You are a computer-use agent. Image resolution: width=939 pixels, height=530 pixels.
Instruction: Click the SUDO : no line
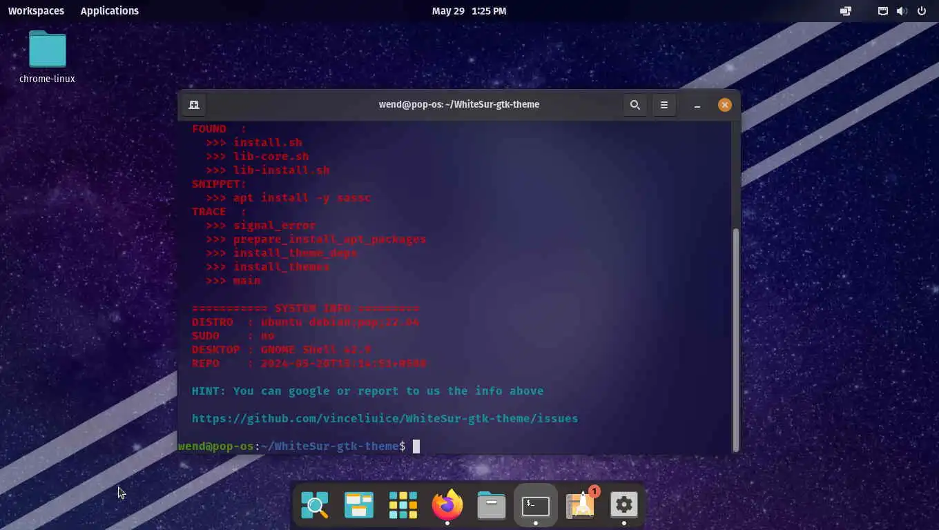(233, 335)
